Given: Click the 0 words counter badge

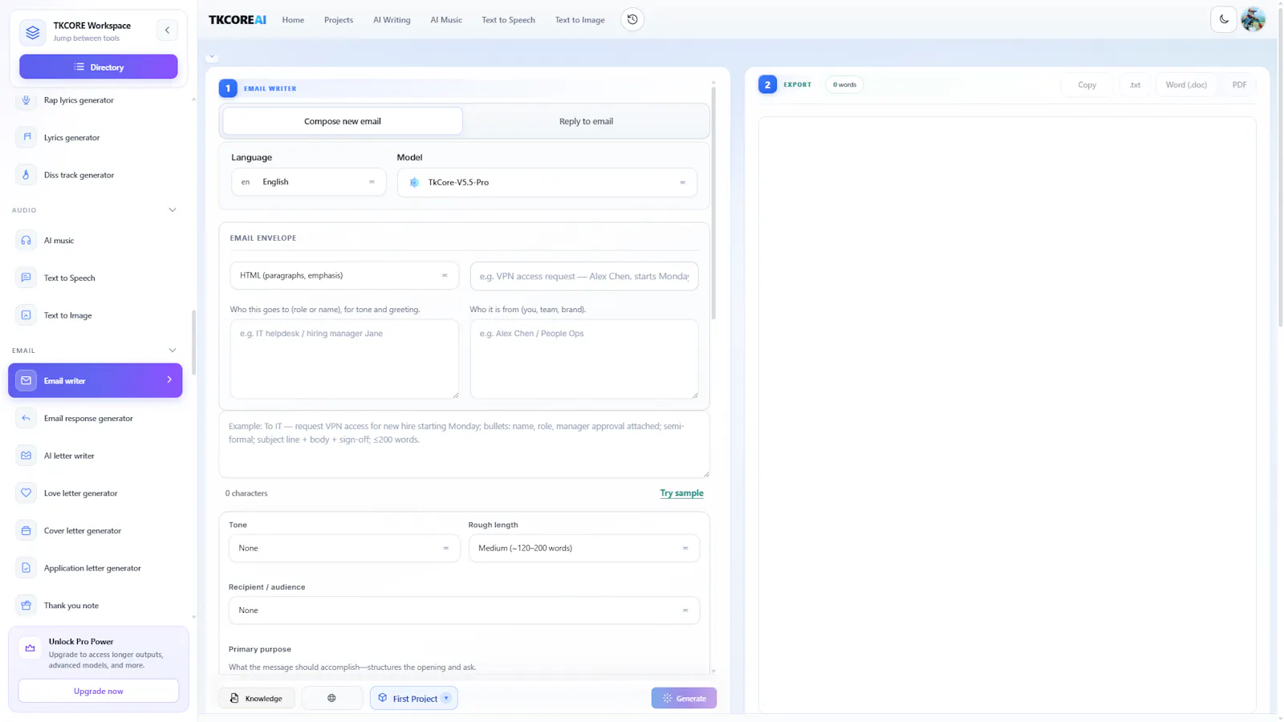Looking at the screenshot, I should 844,84.
